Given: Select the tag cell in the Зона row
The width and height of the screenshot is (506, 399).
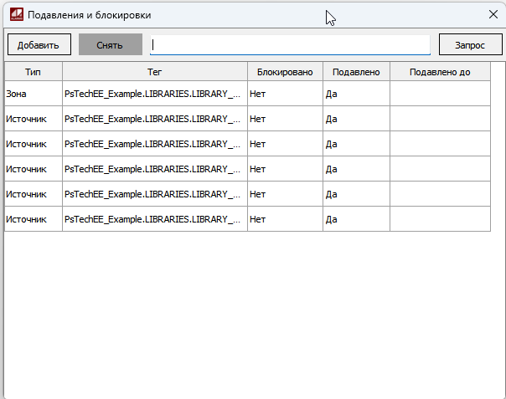Looking at the screenshot, I should 154,94.
